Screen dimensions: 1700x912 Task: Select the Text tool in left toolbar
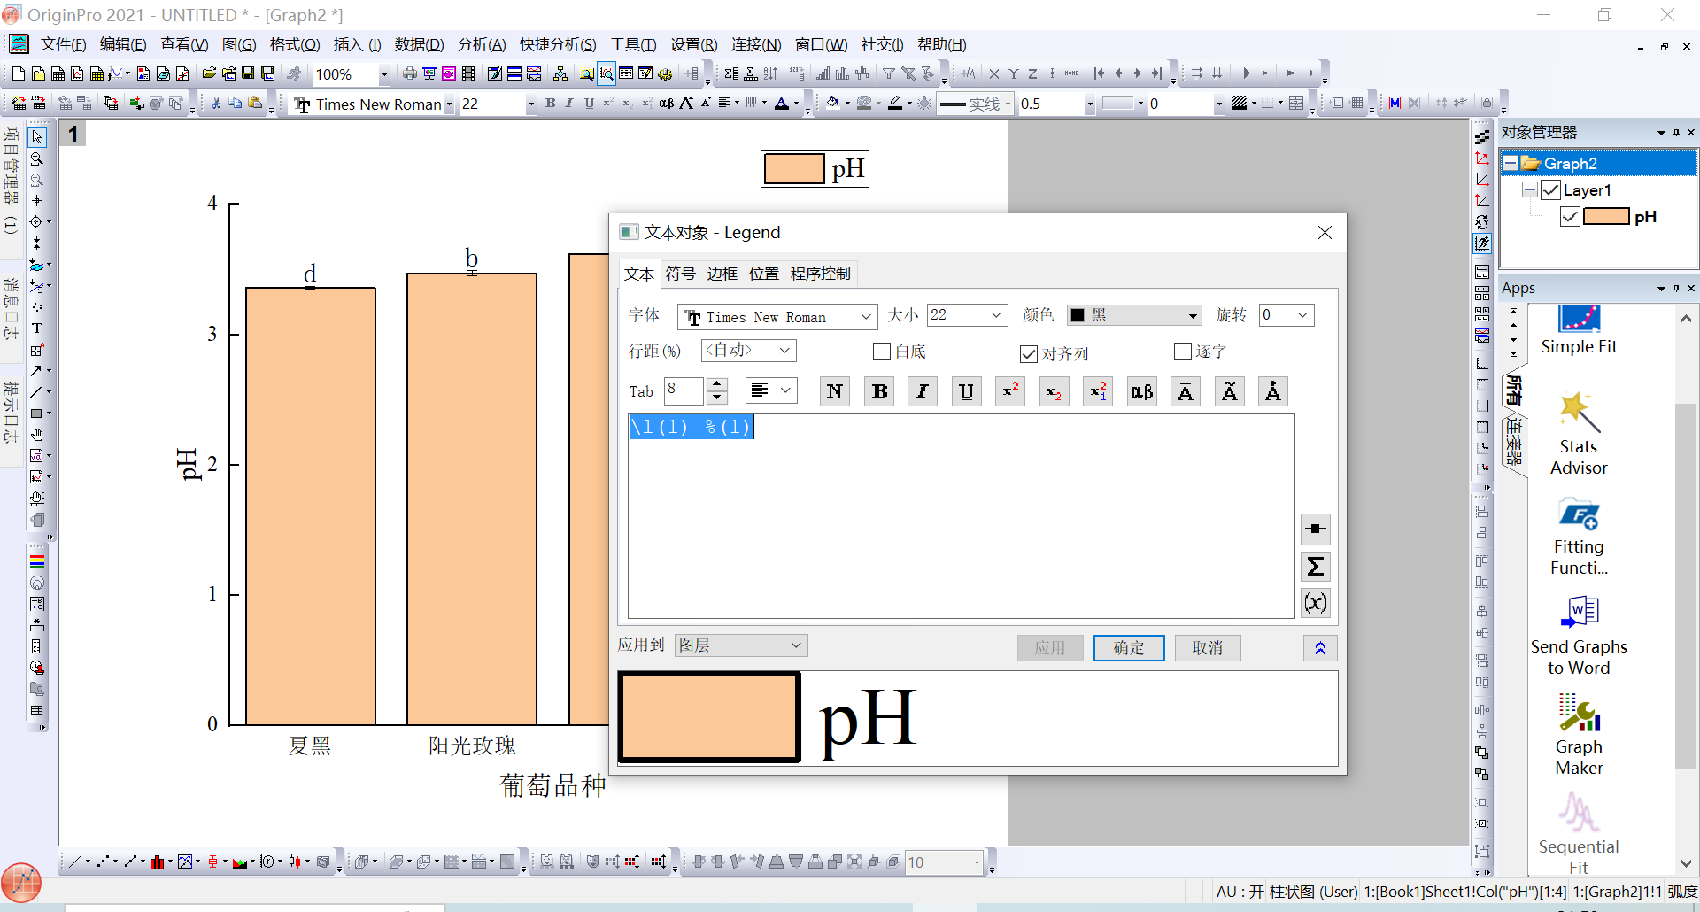pos(37,328)
